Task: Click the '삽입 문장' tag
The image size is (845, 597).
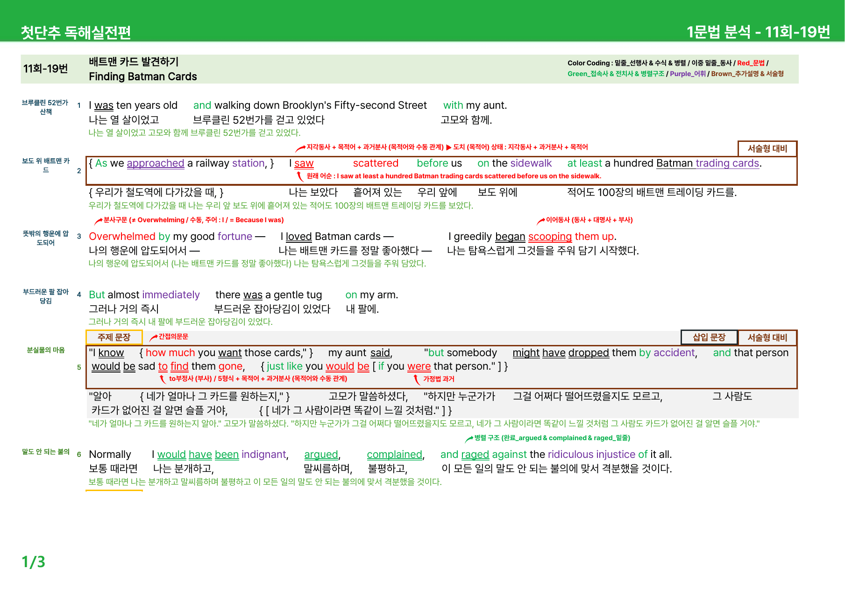Action: (x=709, y=337)
